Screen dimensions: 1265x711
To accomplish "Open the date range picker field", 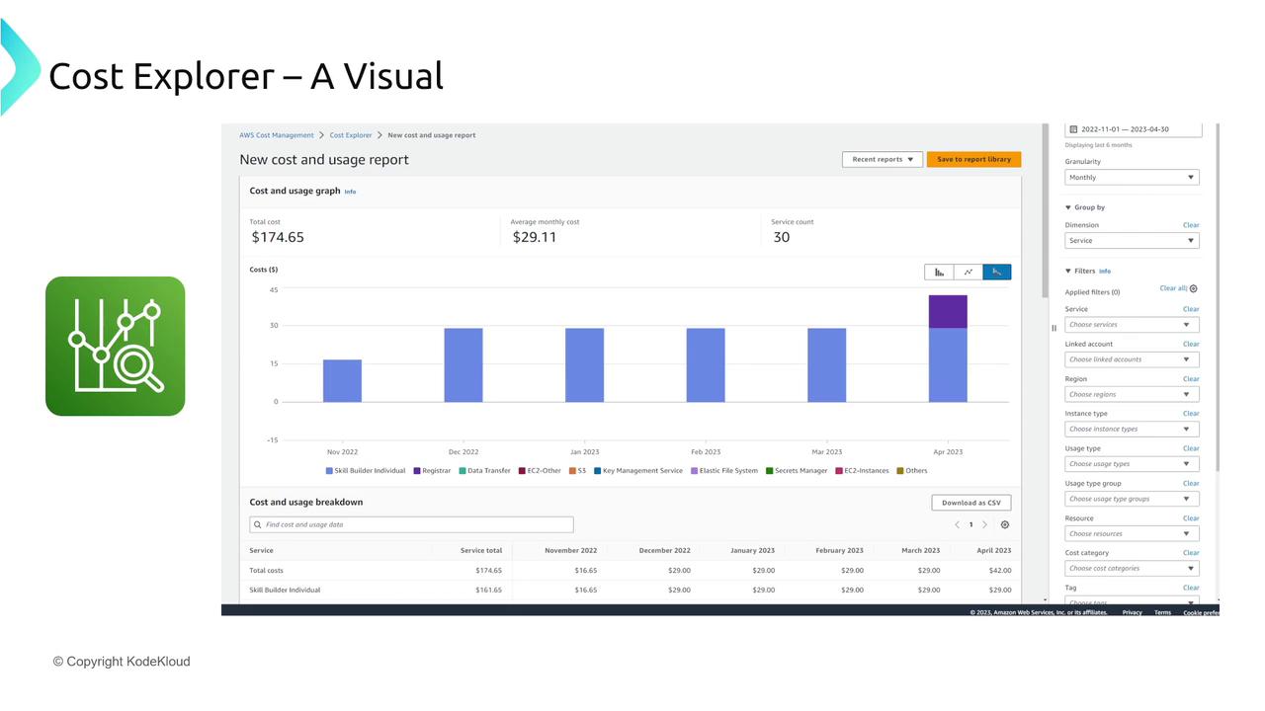I will [x=1134, y=129].
